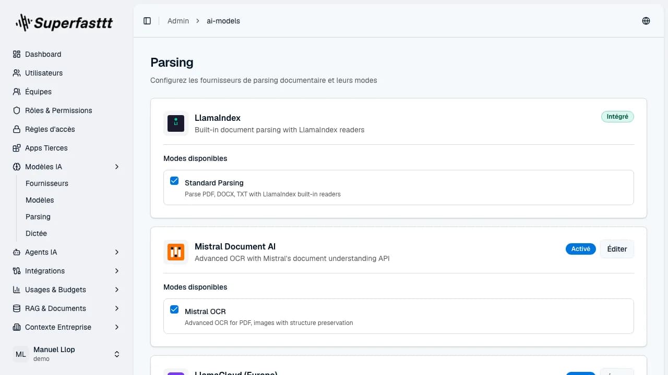The image size is (668, 375).
Task: Collapse the Modèles IA section chevron
Action: coord(117,167)
